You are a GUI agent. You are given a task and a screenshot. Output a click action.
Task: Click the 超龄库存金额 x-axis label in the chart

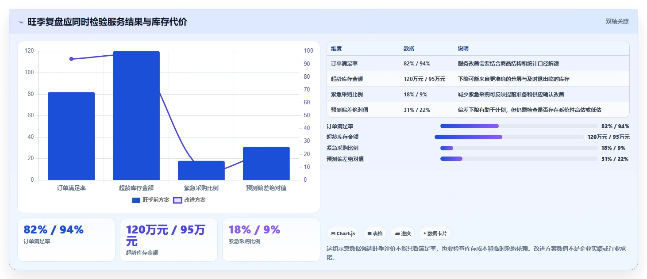point(136,188)
